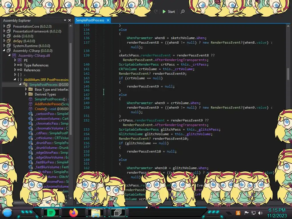This screenshot has height=219, width=292.
Task: Select the SimplePostProcess() constructor
Action: point(52,99)
